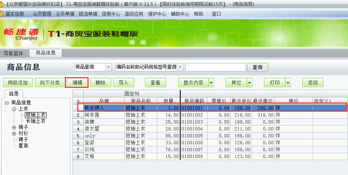
Task: Select the 柒牌 brand row
Action: pos(104,122)
